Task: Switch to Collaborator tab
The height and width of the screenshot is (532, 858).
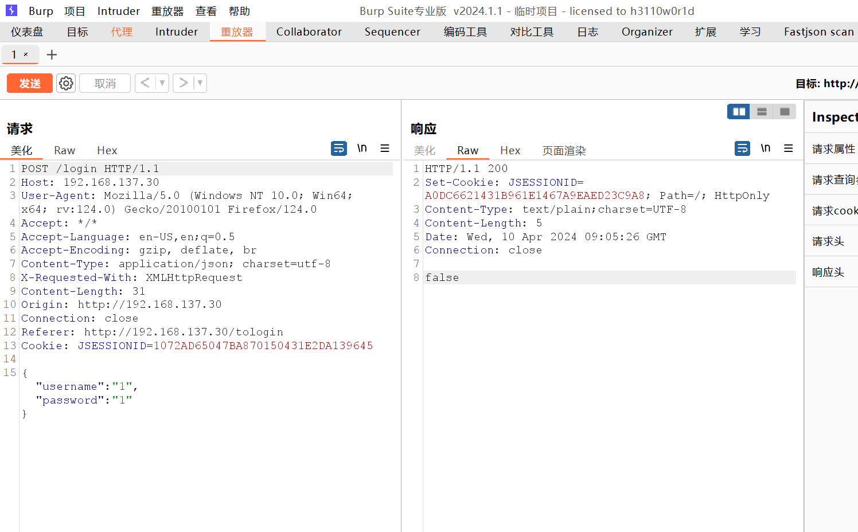Action: click(309, 32)
